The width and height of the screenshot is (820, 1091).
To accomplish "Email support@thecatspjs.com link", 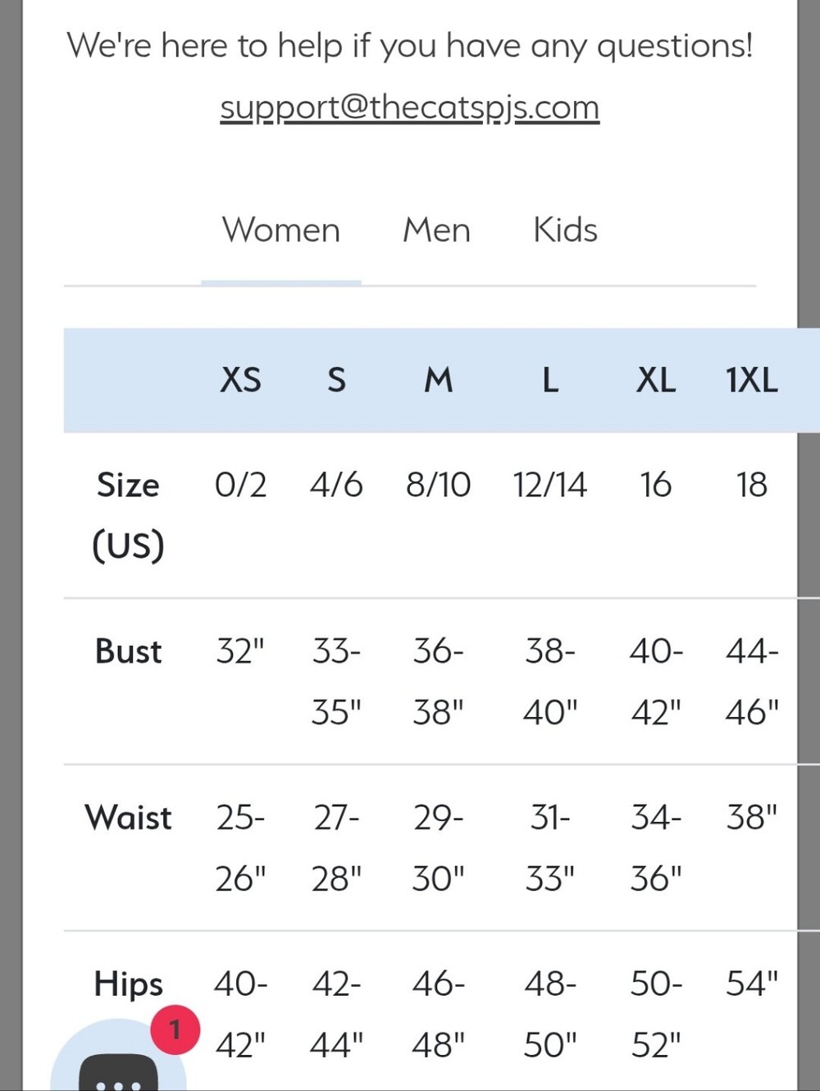I will click(409, 107).
